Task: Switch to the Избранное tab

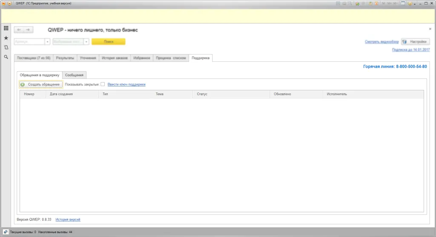Action: 142,58
